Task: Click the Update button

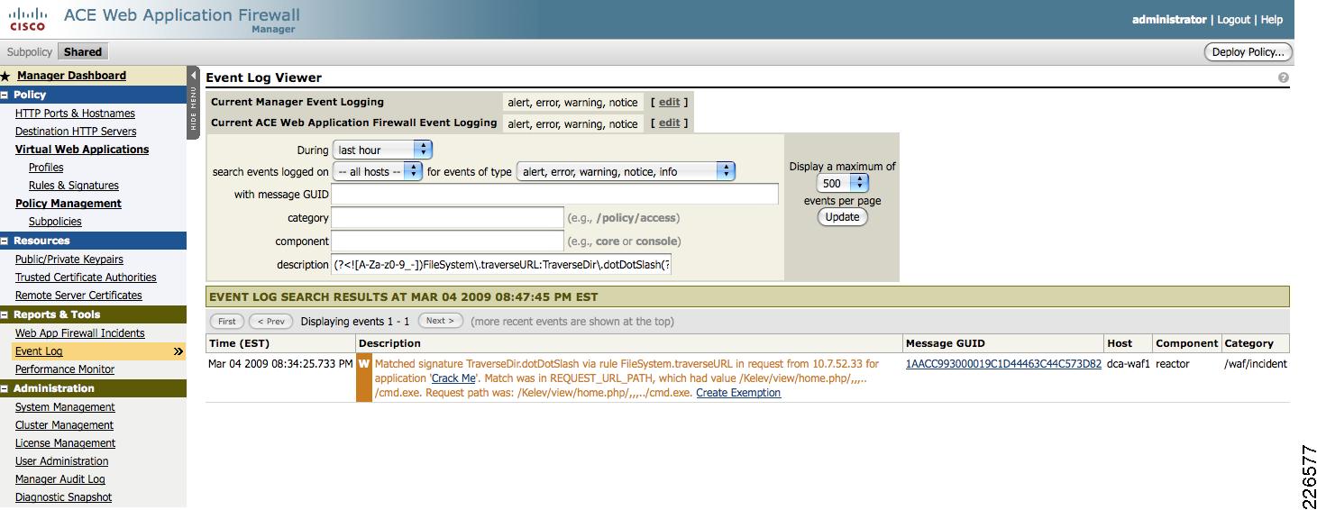Action: click(x=843, y=217)
